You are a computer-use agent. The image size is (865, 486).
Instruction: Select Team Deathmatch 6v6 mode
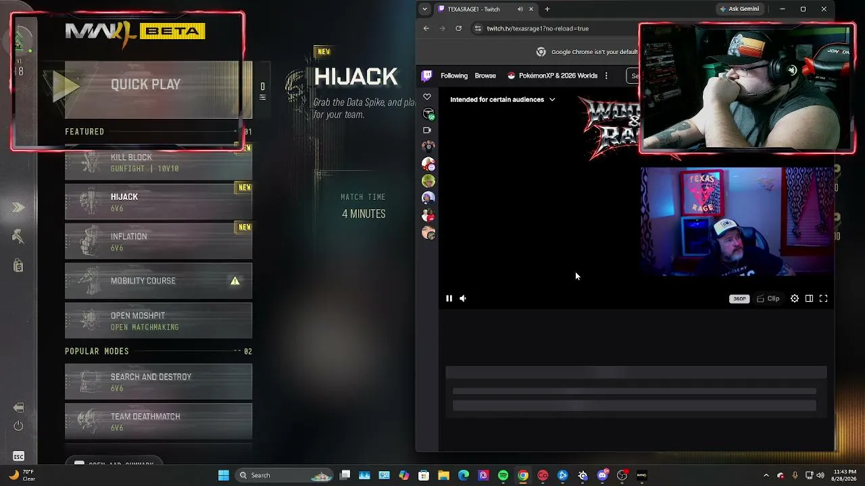[158, 421]
